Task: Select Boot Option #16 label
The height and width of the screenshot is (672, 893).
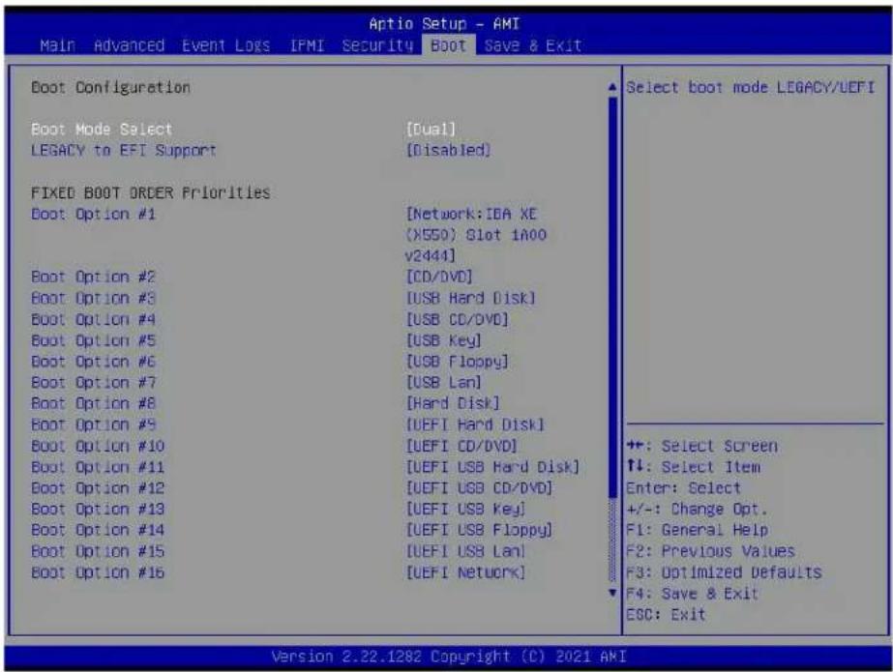Action: pyautogui.click(x=98, y=571)
